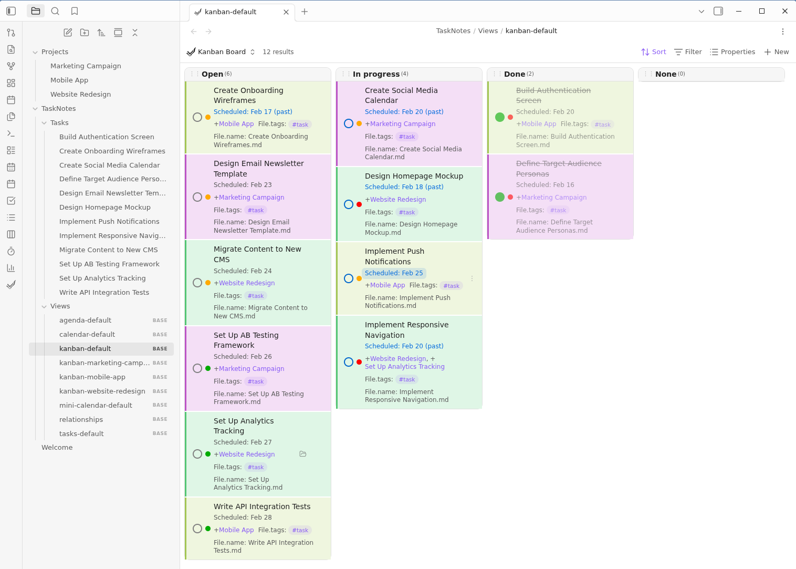Click orange priority dot on Create Social Media Calendar card
Image resolution: width=796 pixels, height=569 pixels.
[x=359, y=123]
